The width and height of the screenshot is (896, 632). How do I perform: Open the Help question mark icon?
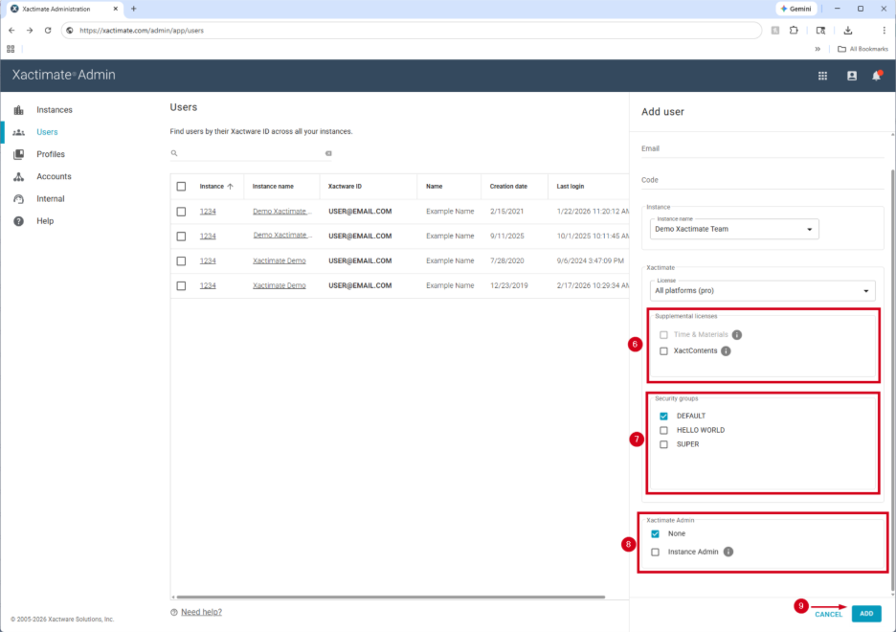click(x=19, y=221)
